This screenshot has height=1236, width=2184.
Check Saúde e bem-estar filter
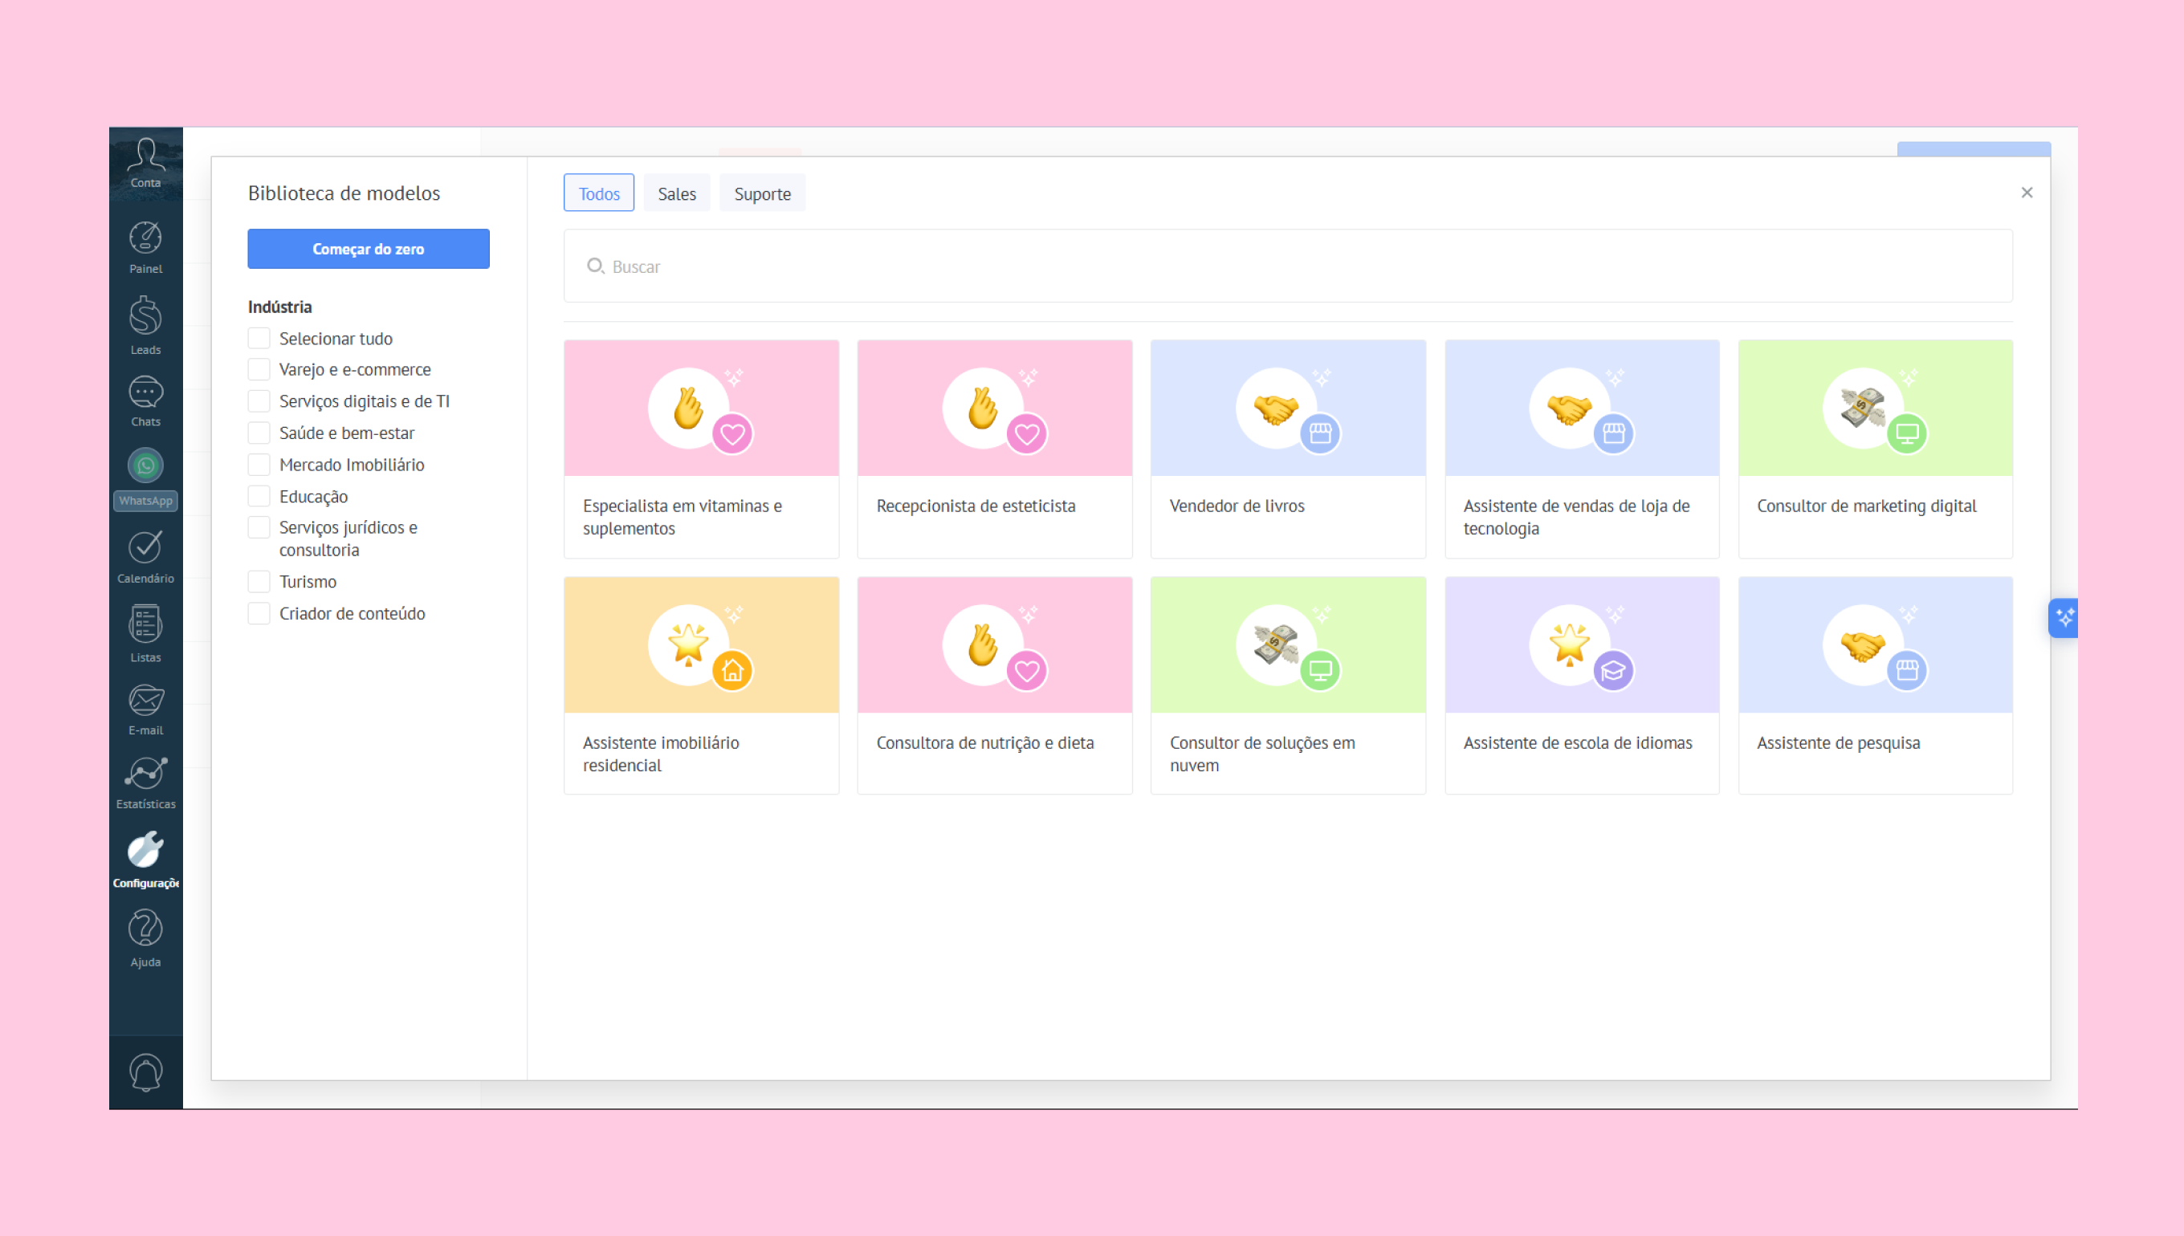[x=259, y=433]
